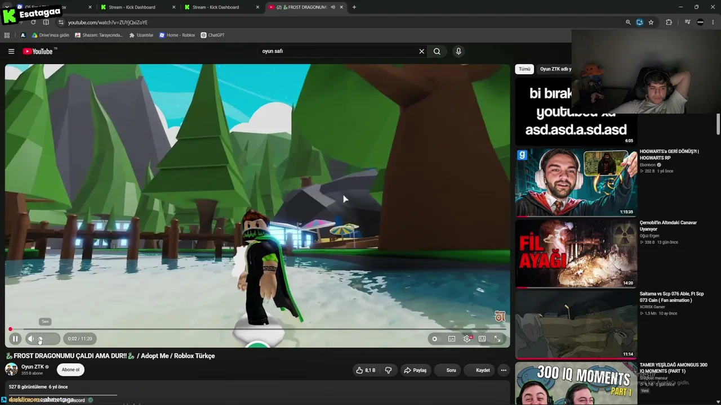Viewport: 721px width, 405px height.
Task: Open the side panel icon beside reload
Action: (x=46, y=22)
